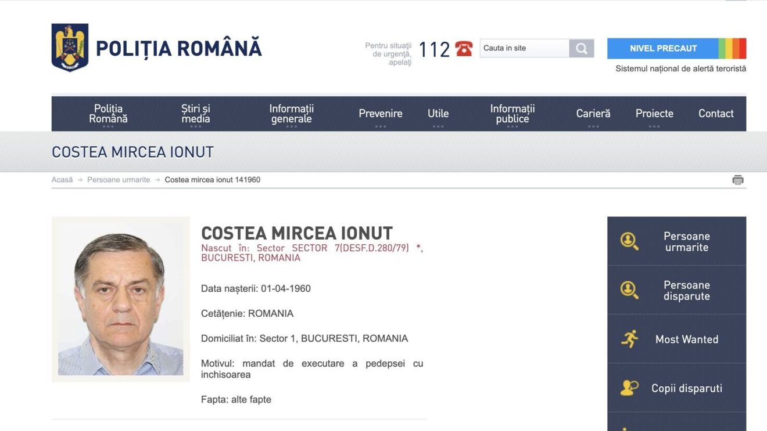767x431 pixels.
Task: Click the Persoane urmarite magnifier icon
Action: pyautogui.click(x=629, y=241)
